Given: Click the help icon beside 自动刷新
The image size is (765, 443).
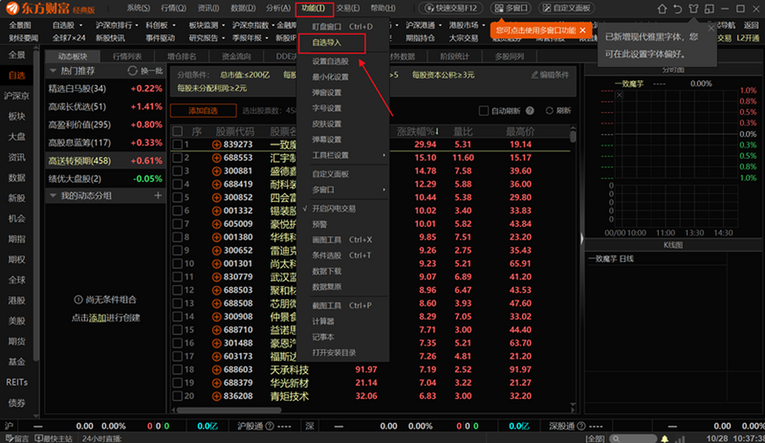Looking at the screenshot, I should [530, 110].
